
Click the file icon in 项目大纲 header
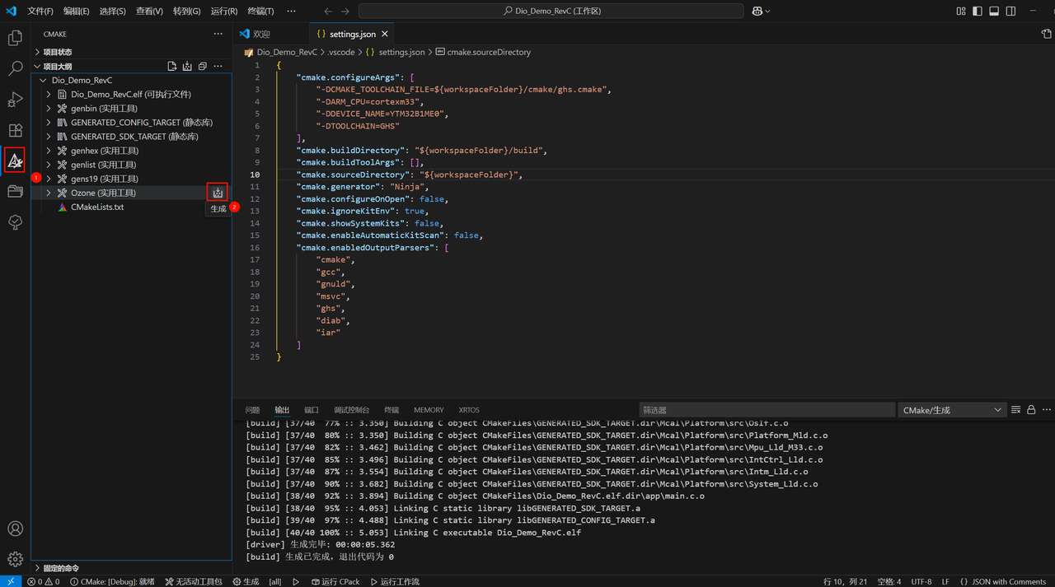[x=172, y=66]
